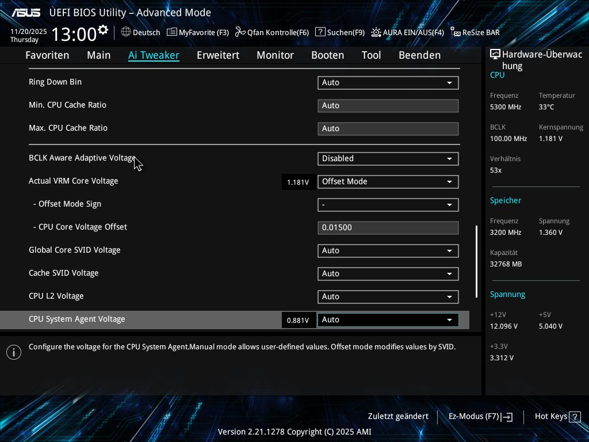Screen dimensions: 589x442
Task: Select Ring Down Bin label
Action: (55, 82)
